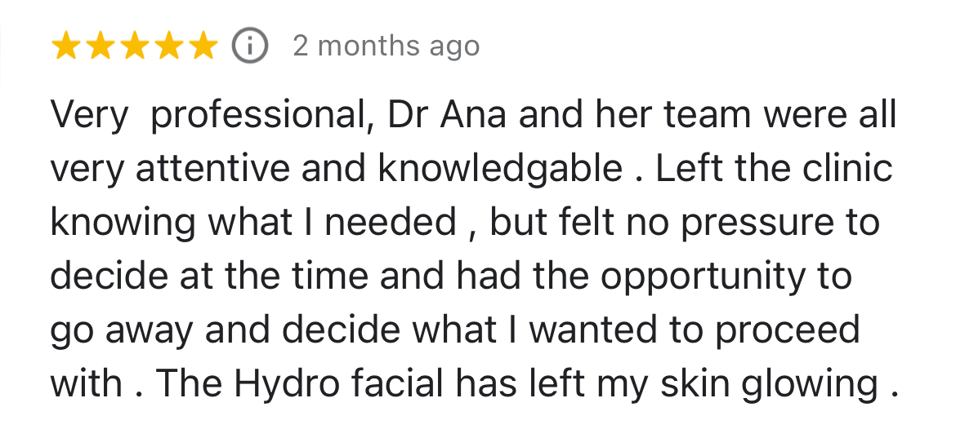
Task: Click the word 'opportunity' in the review
Action: point(694,277)
